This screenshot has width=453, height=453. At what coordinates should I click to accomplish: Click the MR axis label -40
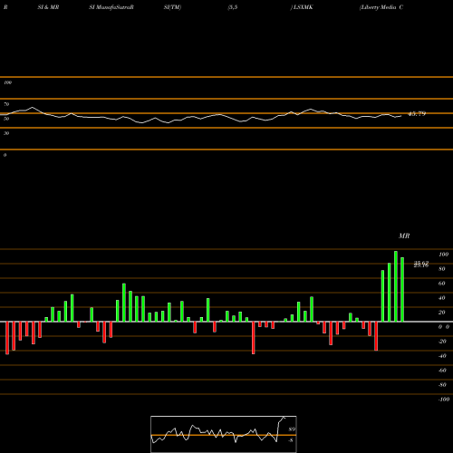point(442,356)
